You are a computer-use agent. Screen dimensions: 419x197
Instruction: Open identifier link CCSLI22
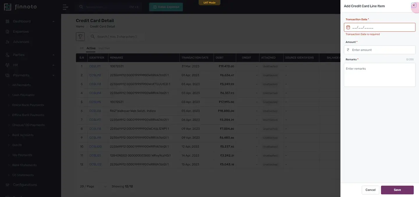point(95,165)
